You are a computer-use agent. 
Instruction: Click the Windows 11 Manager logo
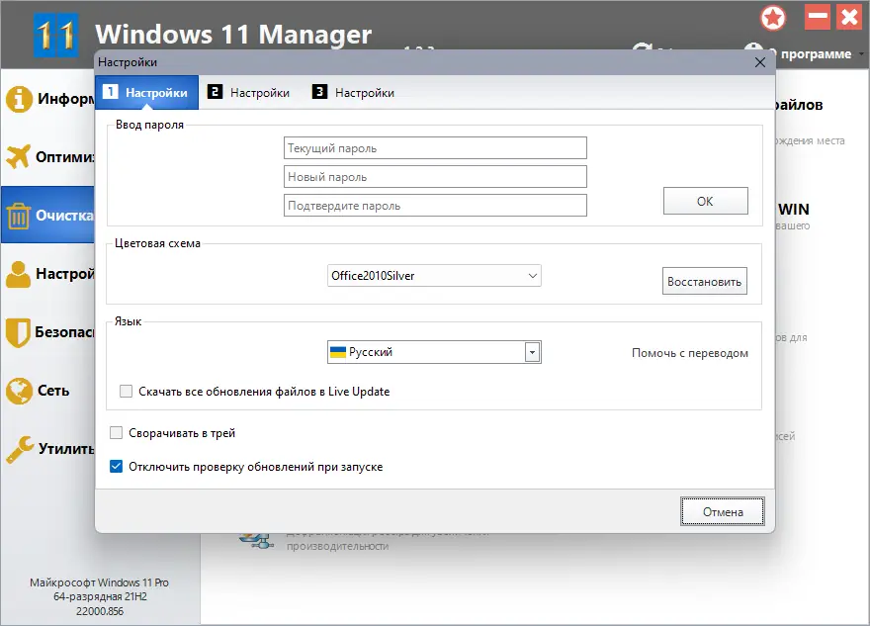(x=55, y=36)
